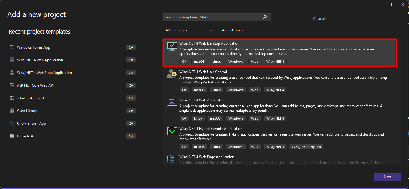This screenshot has height=189, width=409.
Task: Choose the Wisej.NET 4 Web Application template
Action: tap(202, 100)
